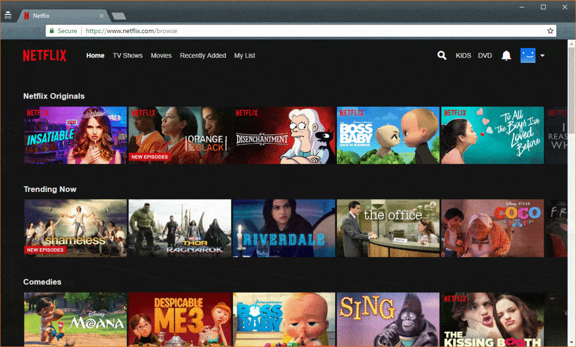Open Thor Ragnarok title card
The image size is (576, 347).
point(180,228)
